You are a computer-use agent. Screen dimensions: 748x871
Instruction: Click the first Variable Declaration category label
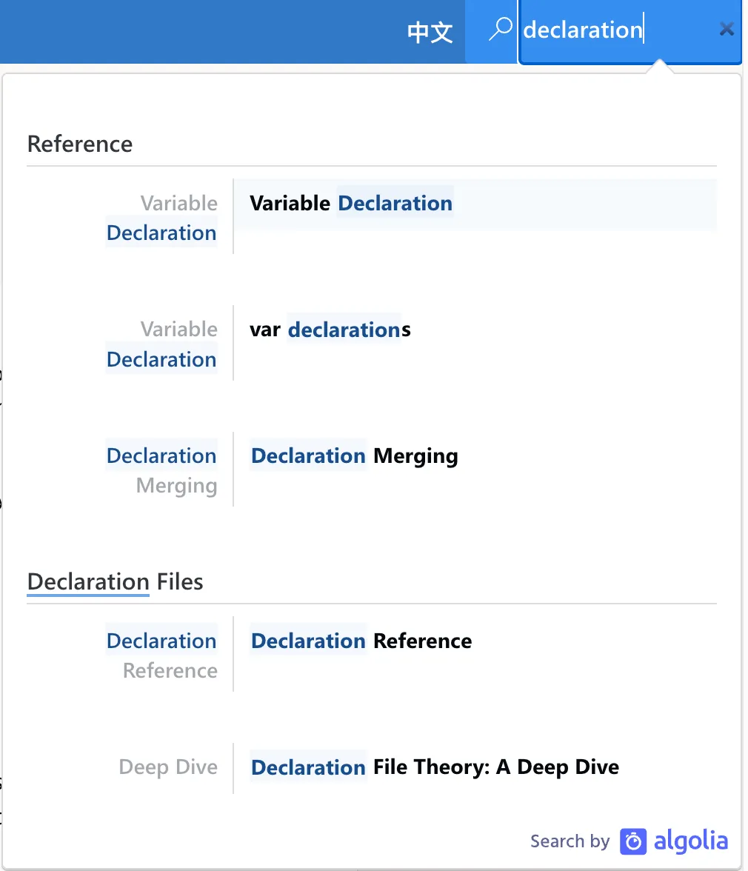[162, 218]
